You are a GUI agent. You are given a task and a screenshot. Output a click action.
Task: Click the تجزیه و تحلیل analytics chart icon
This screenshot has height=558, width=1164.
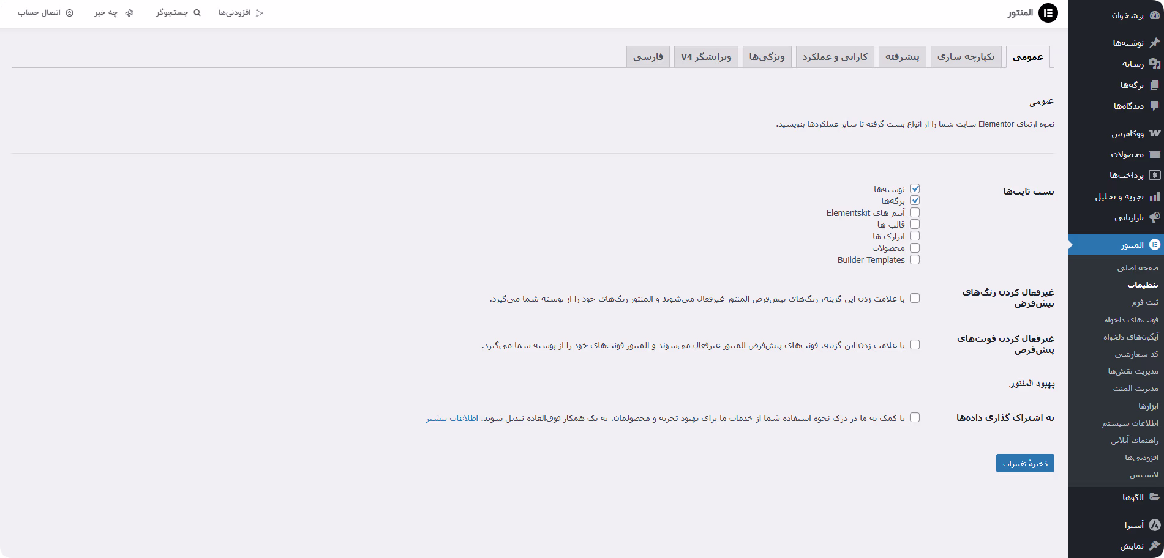[1155, 196]
